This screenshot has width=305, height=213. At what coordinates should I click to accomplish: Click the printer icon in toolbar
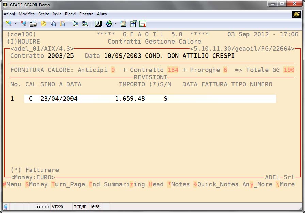coord(33,24)
